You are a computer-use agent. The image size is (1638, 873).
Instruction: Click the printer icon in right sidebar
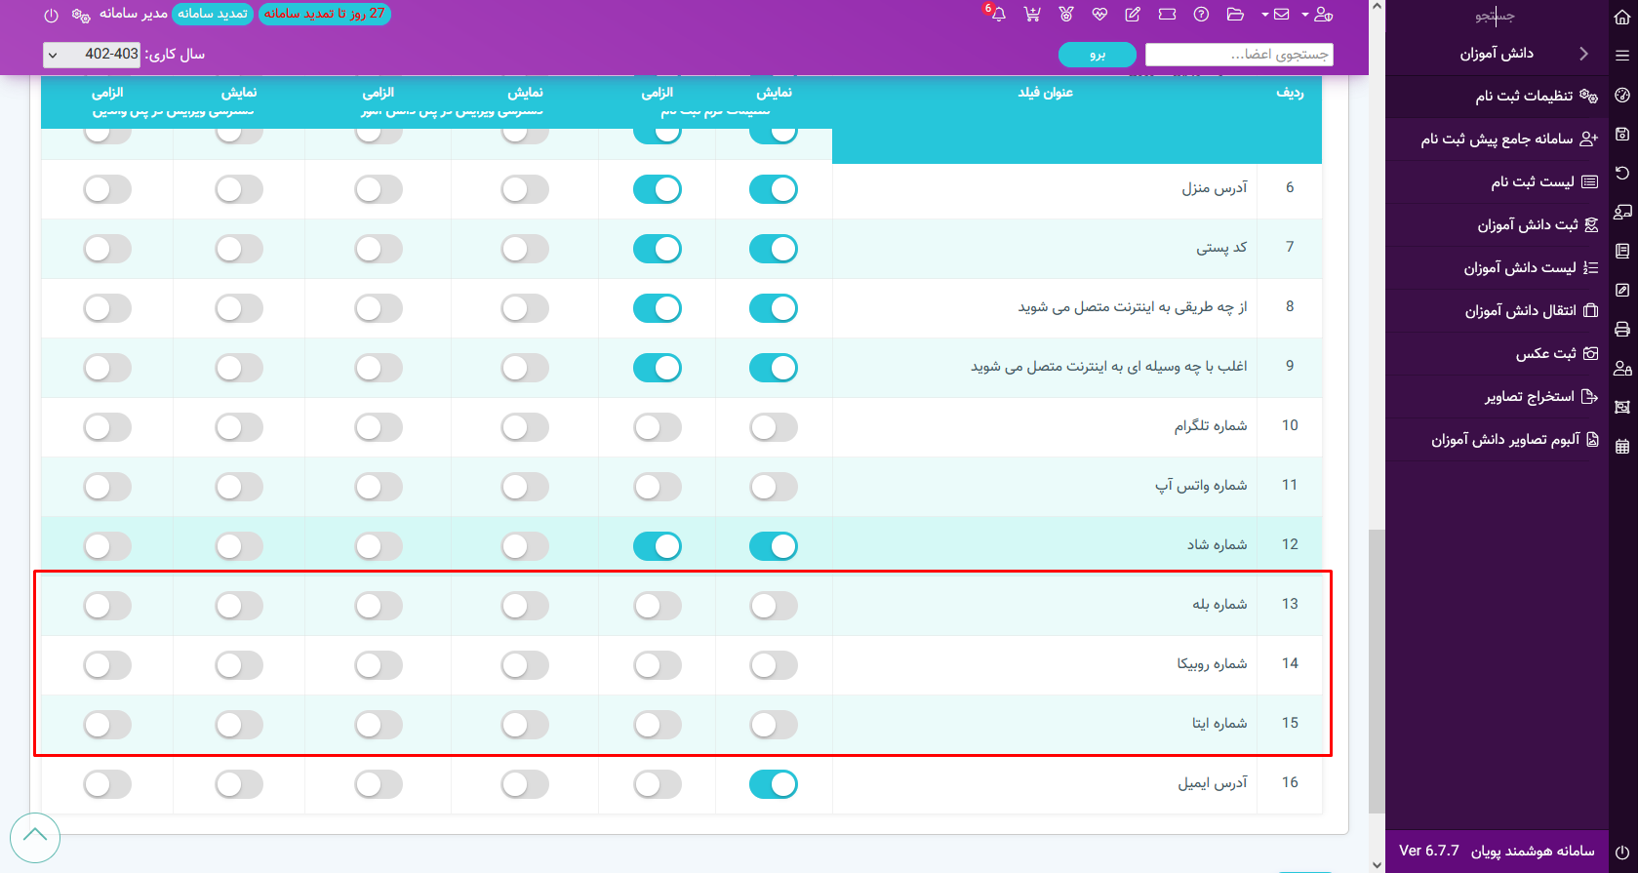click(x=1622, y=329)
